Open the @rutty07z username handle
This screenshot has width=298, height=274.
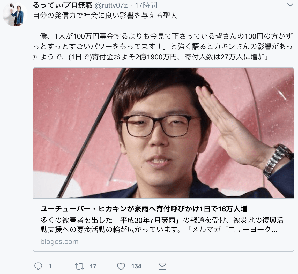point(111,5)
